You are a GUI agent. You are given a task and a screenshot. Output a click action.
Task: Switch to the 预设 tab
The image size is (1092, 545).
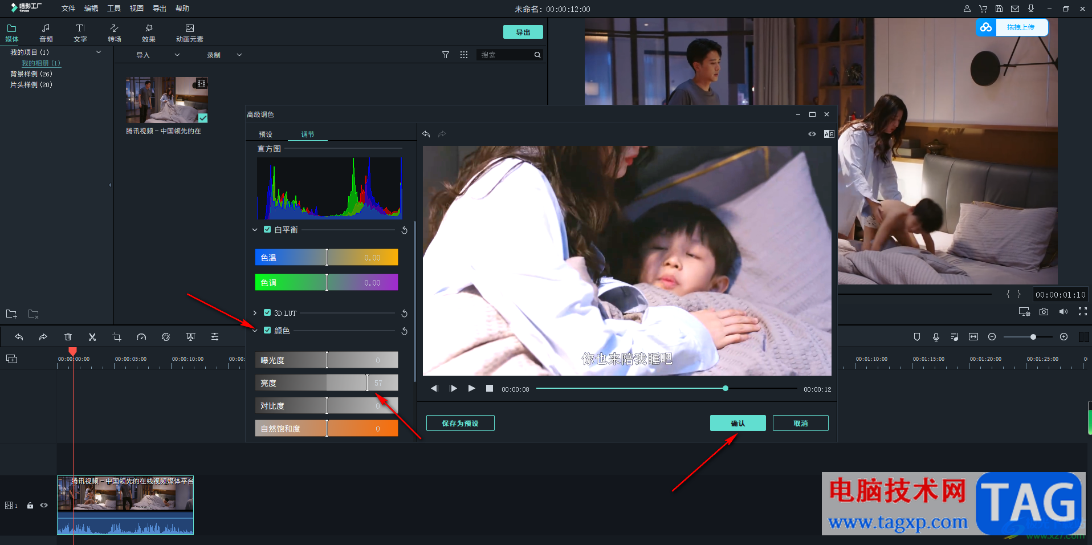pyautogui.click(x=266, y=135)
